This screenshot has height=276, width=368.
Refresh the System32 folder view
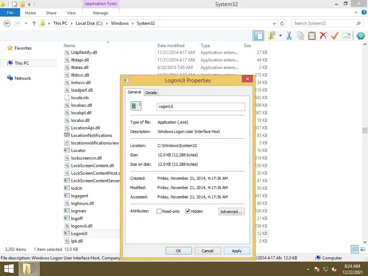(282, 23)
